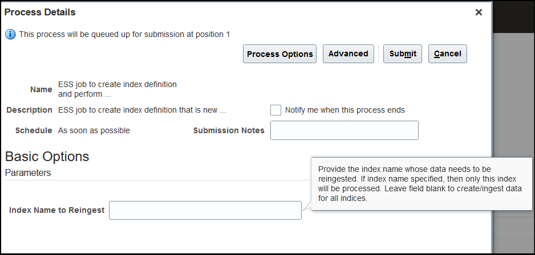
Task: Click the Index Name to Reingest field
Action: tap(205, 210)
